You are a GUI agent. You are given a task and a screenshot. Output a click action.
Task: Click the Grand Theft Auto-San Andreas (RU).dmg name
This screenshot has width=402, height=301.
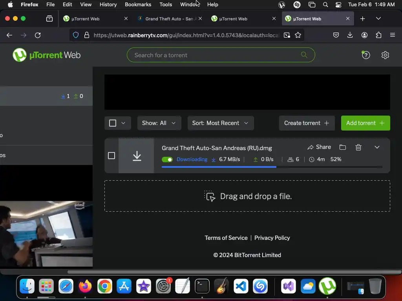(217, 148)
